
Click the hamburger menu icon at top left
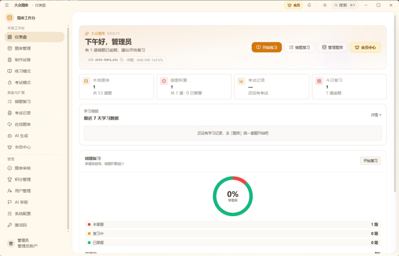pyautogui.click(x=7, y=5)
